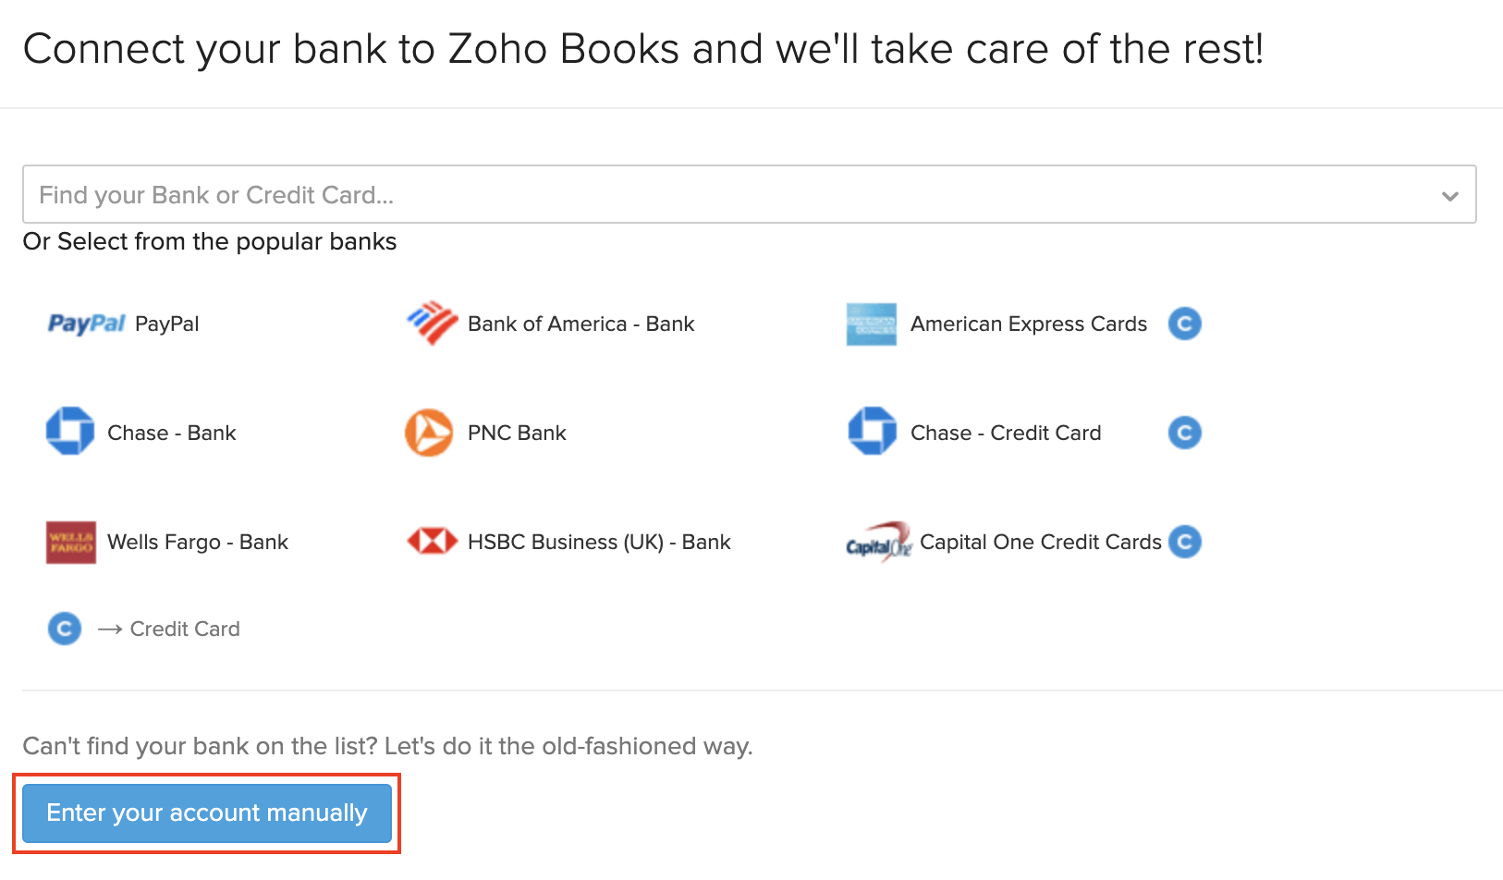Click credit card badge beside Chase - Credit Card

(x=1184, y=433)
